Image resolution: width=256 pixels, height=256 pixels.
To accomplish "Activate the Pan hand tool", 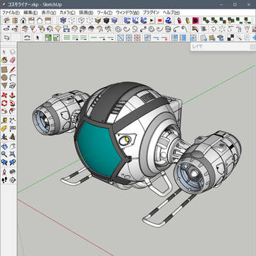I will point(12,146).
